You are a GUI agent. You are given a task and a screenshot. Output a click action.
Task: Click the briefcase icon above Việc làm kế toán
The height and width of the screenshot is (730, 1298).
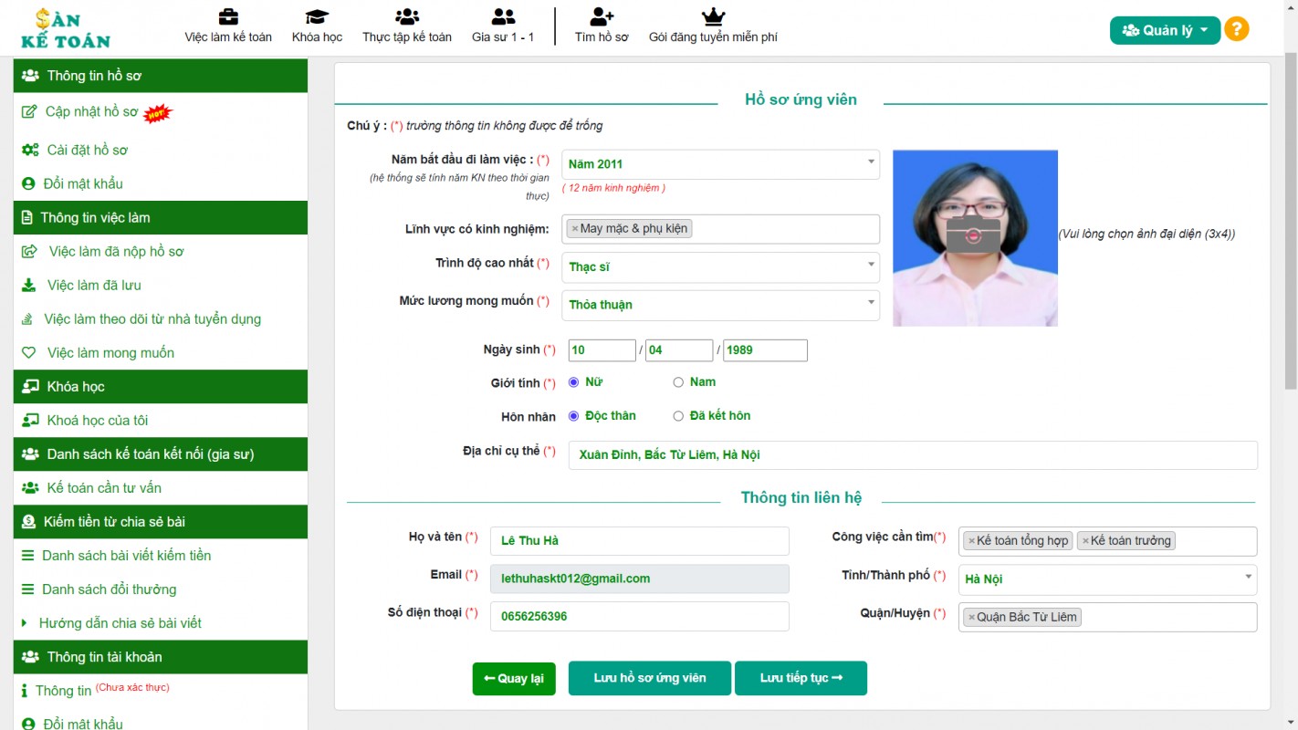[x=228, y=16]
